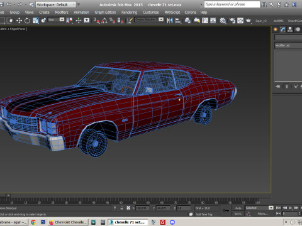Open the MAXScript menu

tap(172, 13)
